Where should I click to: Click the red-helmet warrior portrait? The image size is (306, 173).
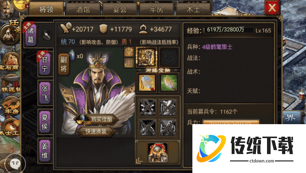click(158, 152)
